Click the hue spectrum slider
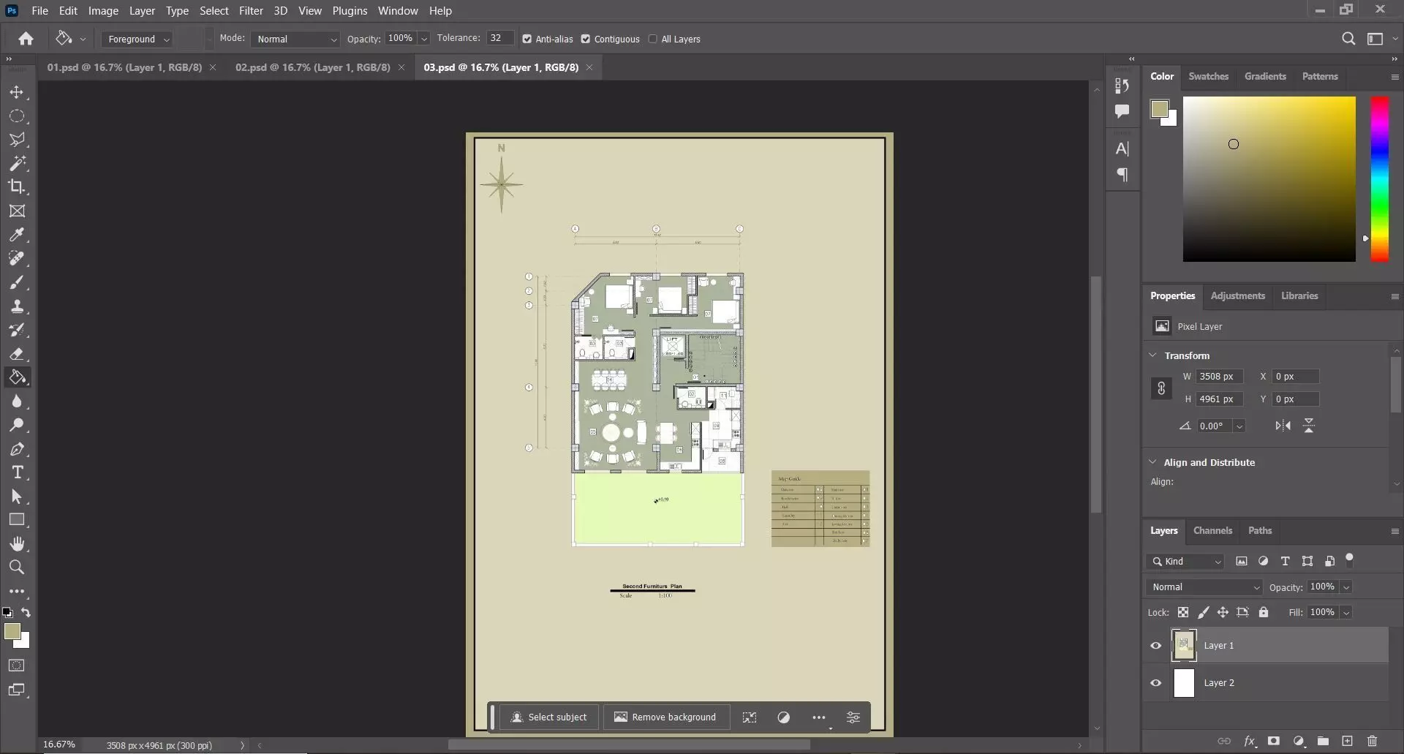The image size is (1404, 754). (x=1379, y=179)
